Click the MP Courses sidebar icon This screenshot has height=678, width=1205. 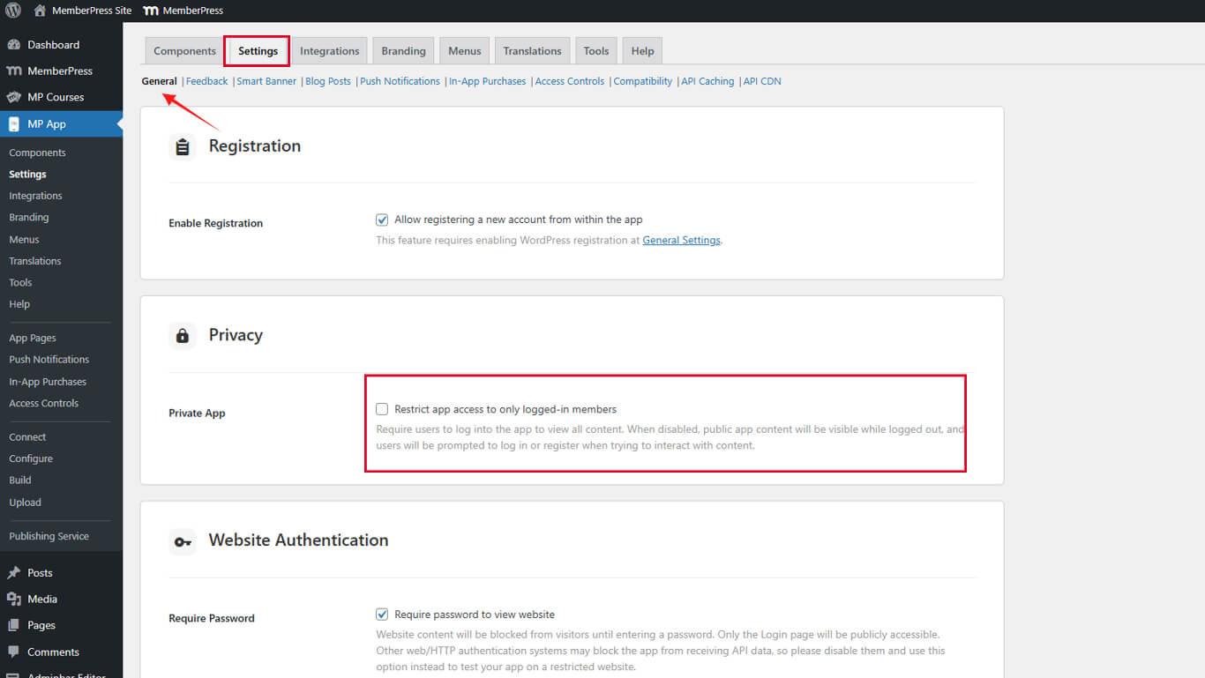pyautogui.click(x=14, y=97)
